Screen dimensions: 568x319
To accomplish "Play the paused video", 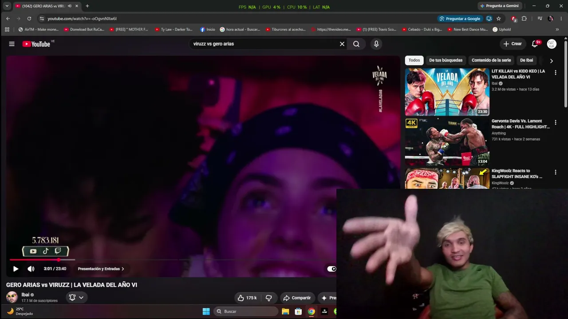I will (x=16, y=268).
